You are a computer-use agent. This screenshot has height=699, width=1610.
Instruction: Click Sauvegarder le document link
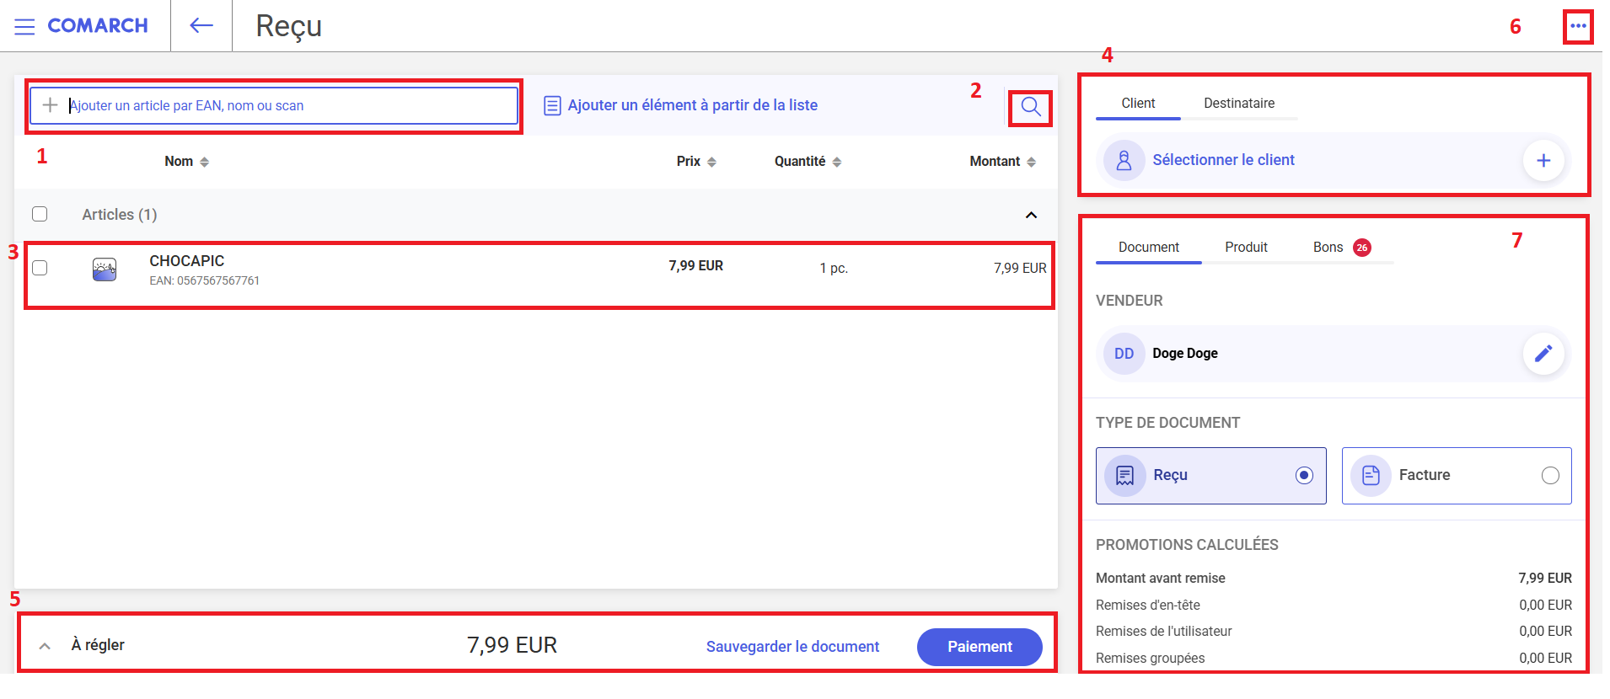pyautogui.click(x=792, y=647)
